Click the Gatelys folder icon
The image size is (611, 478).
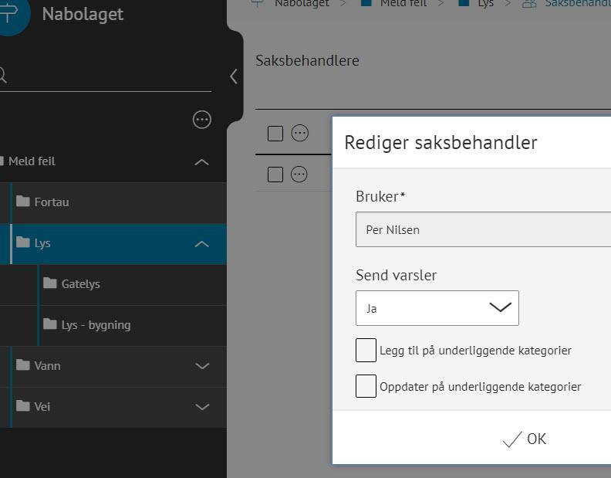[x=50, y=283]
